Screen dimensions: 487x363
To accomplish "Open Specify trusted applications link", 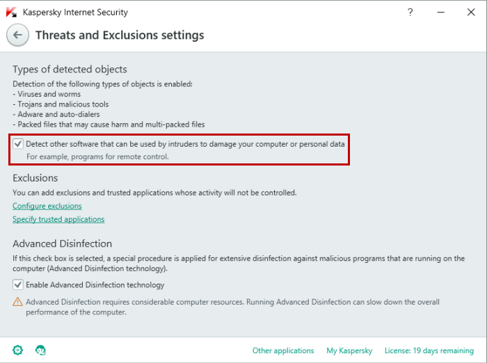I will pos(58,219).
